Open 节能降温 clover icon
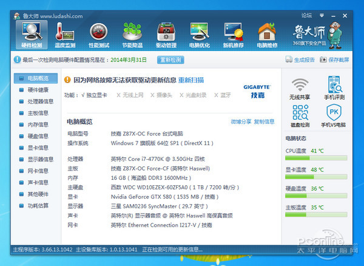 [x=132, y=35]
